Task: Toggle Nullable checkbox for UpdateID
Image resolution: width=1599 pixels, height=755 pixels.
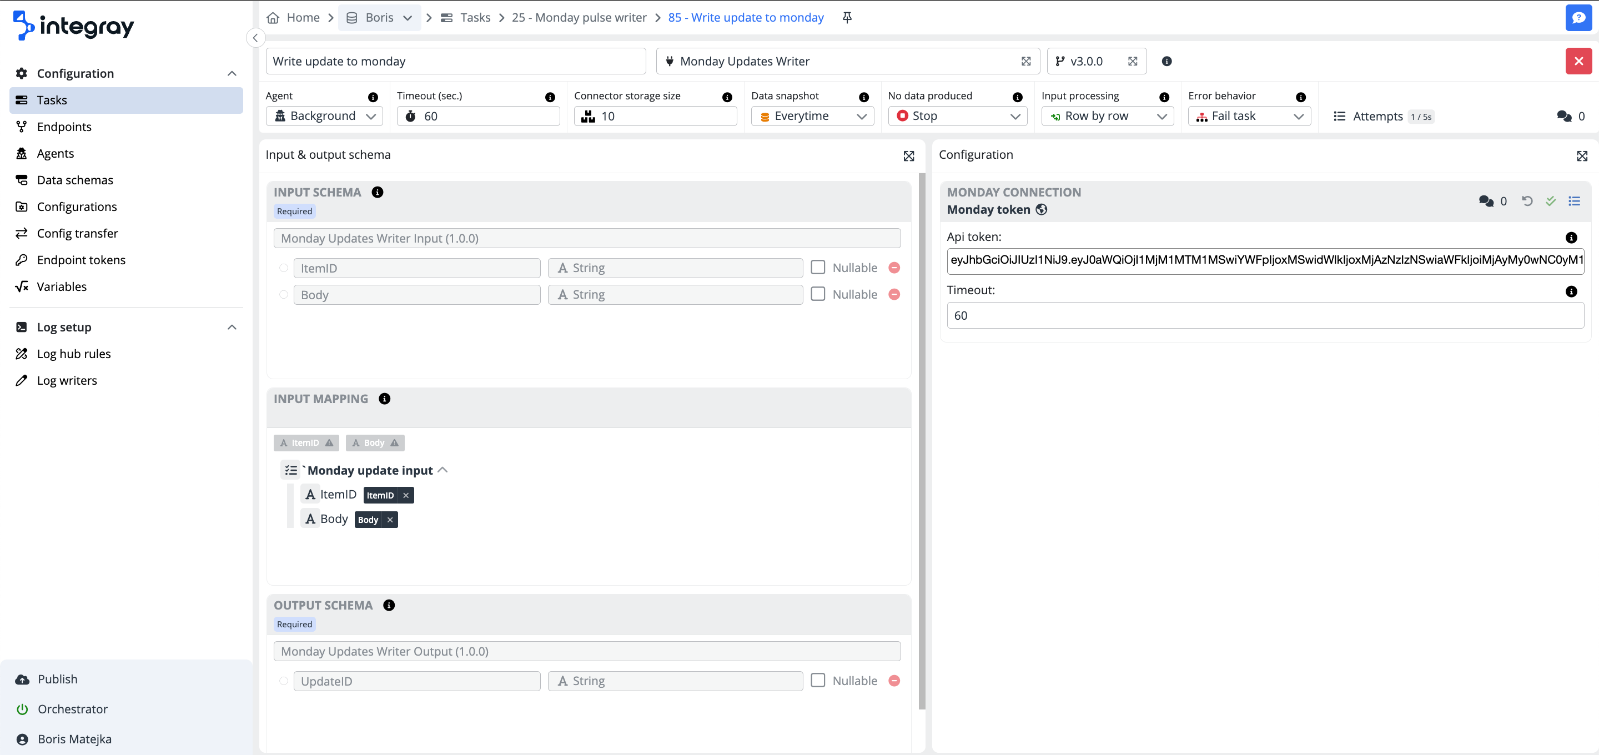Action: [x=817, y=680]
